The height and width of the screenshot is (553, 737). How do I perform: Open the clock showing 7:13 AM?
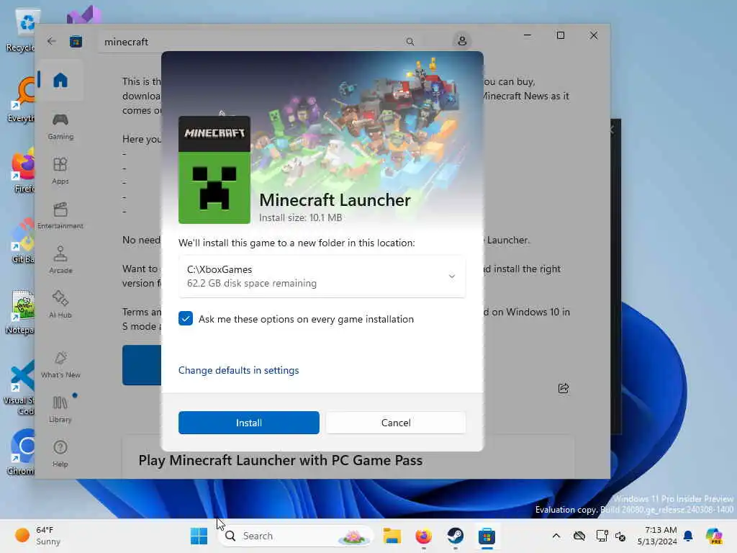[x=657, y=536]
